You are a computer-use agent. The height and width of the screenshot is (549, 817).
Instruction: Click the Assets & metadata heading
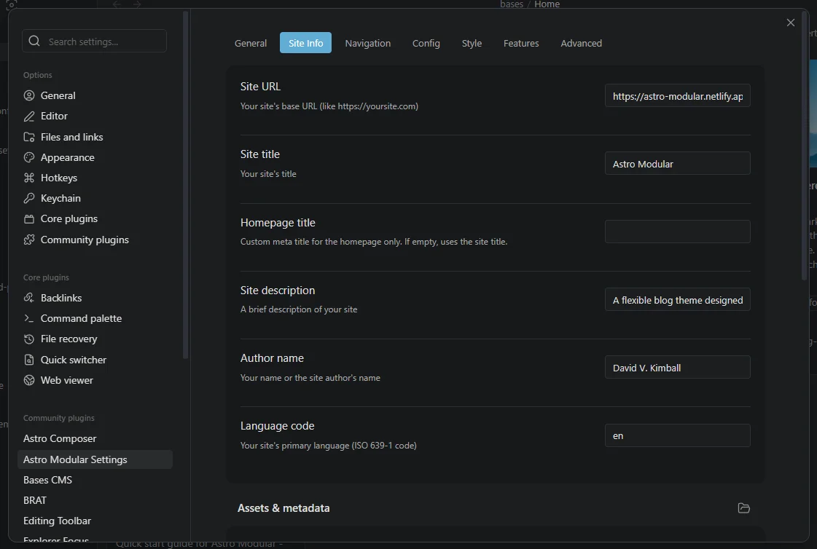point(284,508)
